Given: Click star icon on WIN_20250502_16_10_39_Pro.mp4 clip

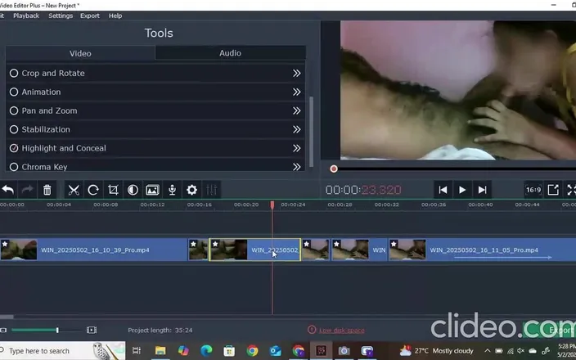Looking at the screenshot, I should pyautogui.click(x=5, y=244).
